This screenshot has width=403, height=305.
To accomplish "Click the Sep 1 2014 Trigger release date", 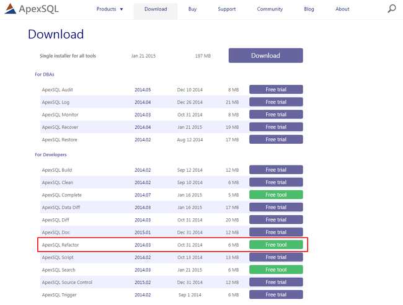I will click(190, 295).
